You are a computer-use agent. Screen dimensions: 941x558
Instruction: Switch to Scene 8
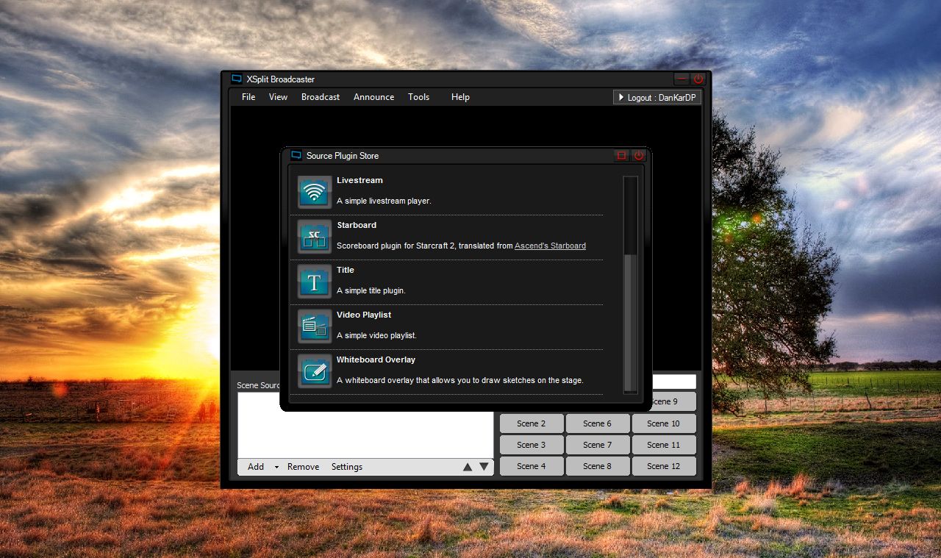tap(598, 466)
